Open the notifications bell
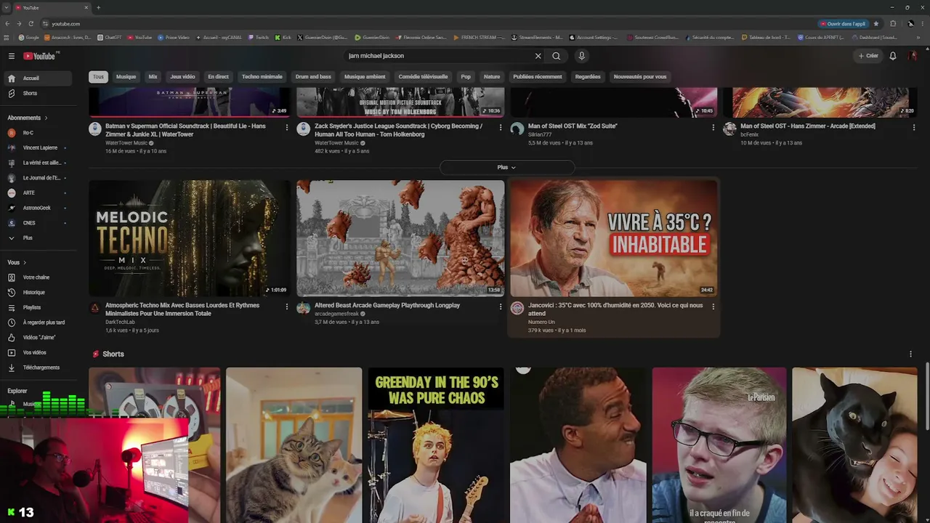Image resolution: width=930 pixels, height=523 pixels. coord(893,56)
